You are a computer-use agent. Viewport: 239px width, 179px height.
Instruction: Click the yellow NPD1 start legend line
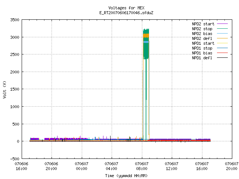[x=222, y=43]
